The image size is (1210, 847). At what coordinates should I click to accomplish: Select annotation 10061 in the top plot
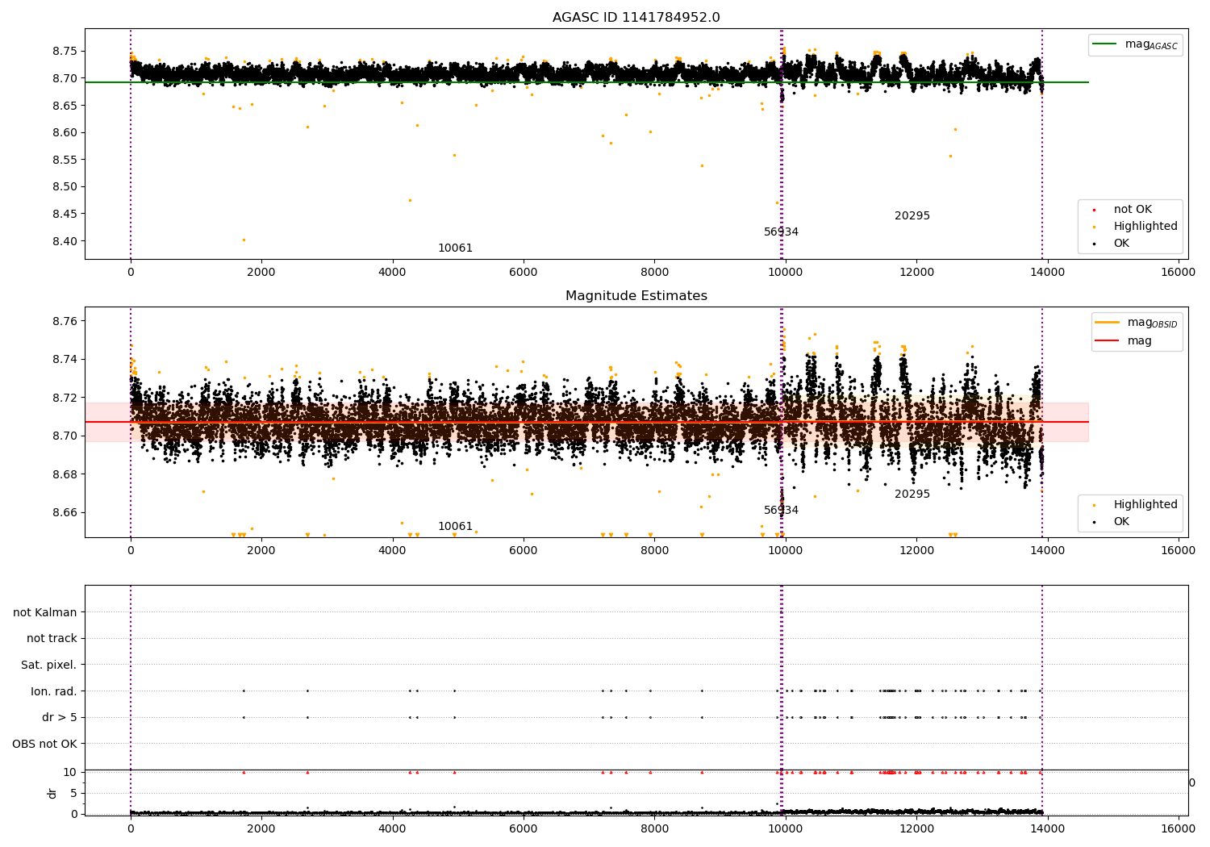pyautogui.click(x=455, y=248)
